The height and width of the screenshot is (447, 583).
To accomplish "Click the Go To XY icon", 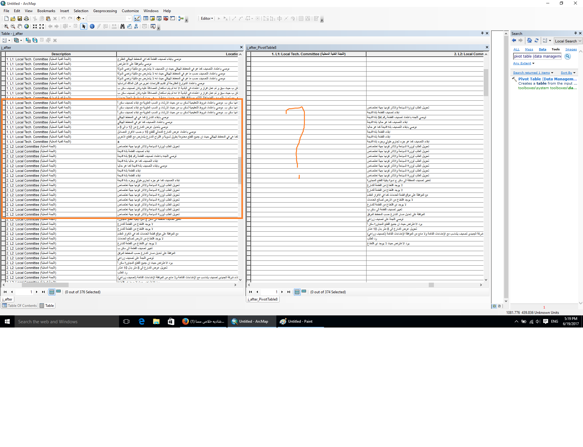I will [136, 26].
